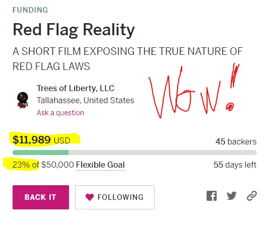Click the BACK IT button

coord(41,197)
